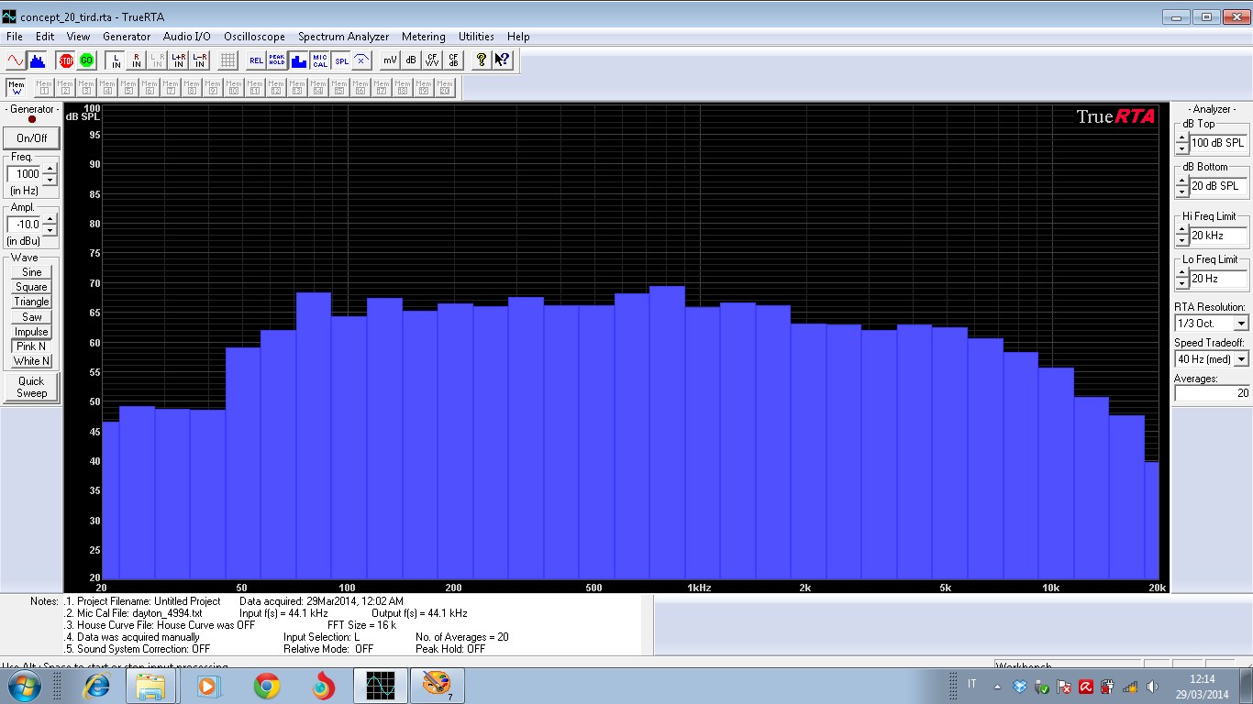Open Google Chrome from the taskbar
1253x704 pixels.
click(267, 686)
